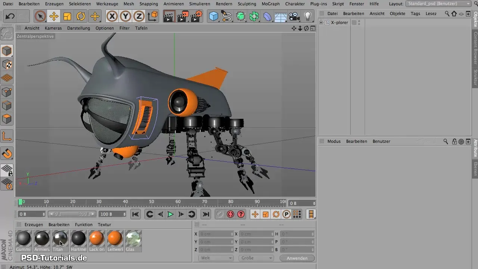478x269 pixels.
Task: Activate the Move tool in top toolbar
Action: tap(54, 16)
